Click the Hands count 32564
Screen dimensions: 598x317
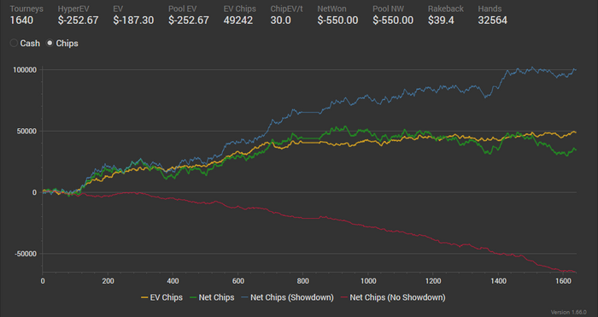(x=493, y=21)
